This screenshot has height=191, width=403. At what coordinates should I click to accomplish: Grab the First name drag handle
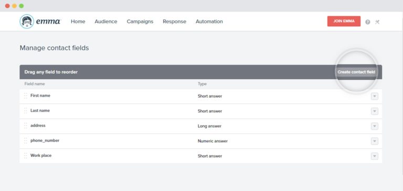coord(25,95)
